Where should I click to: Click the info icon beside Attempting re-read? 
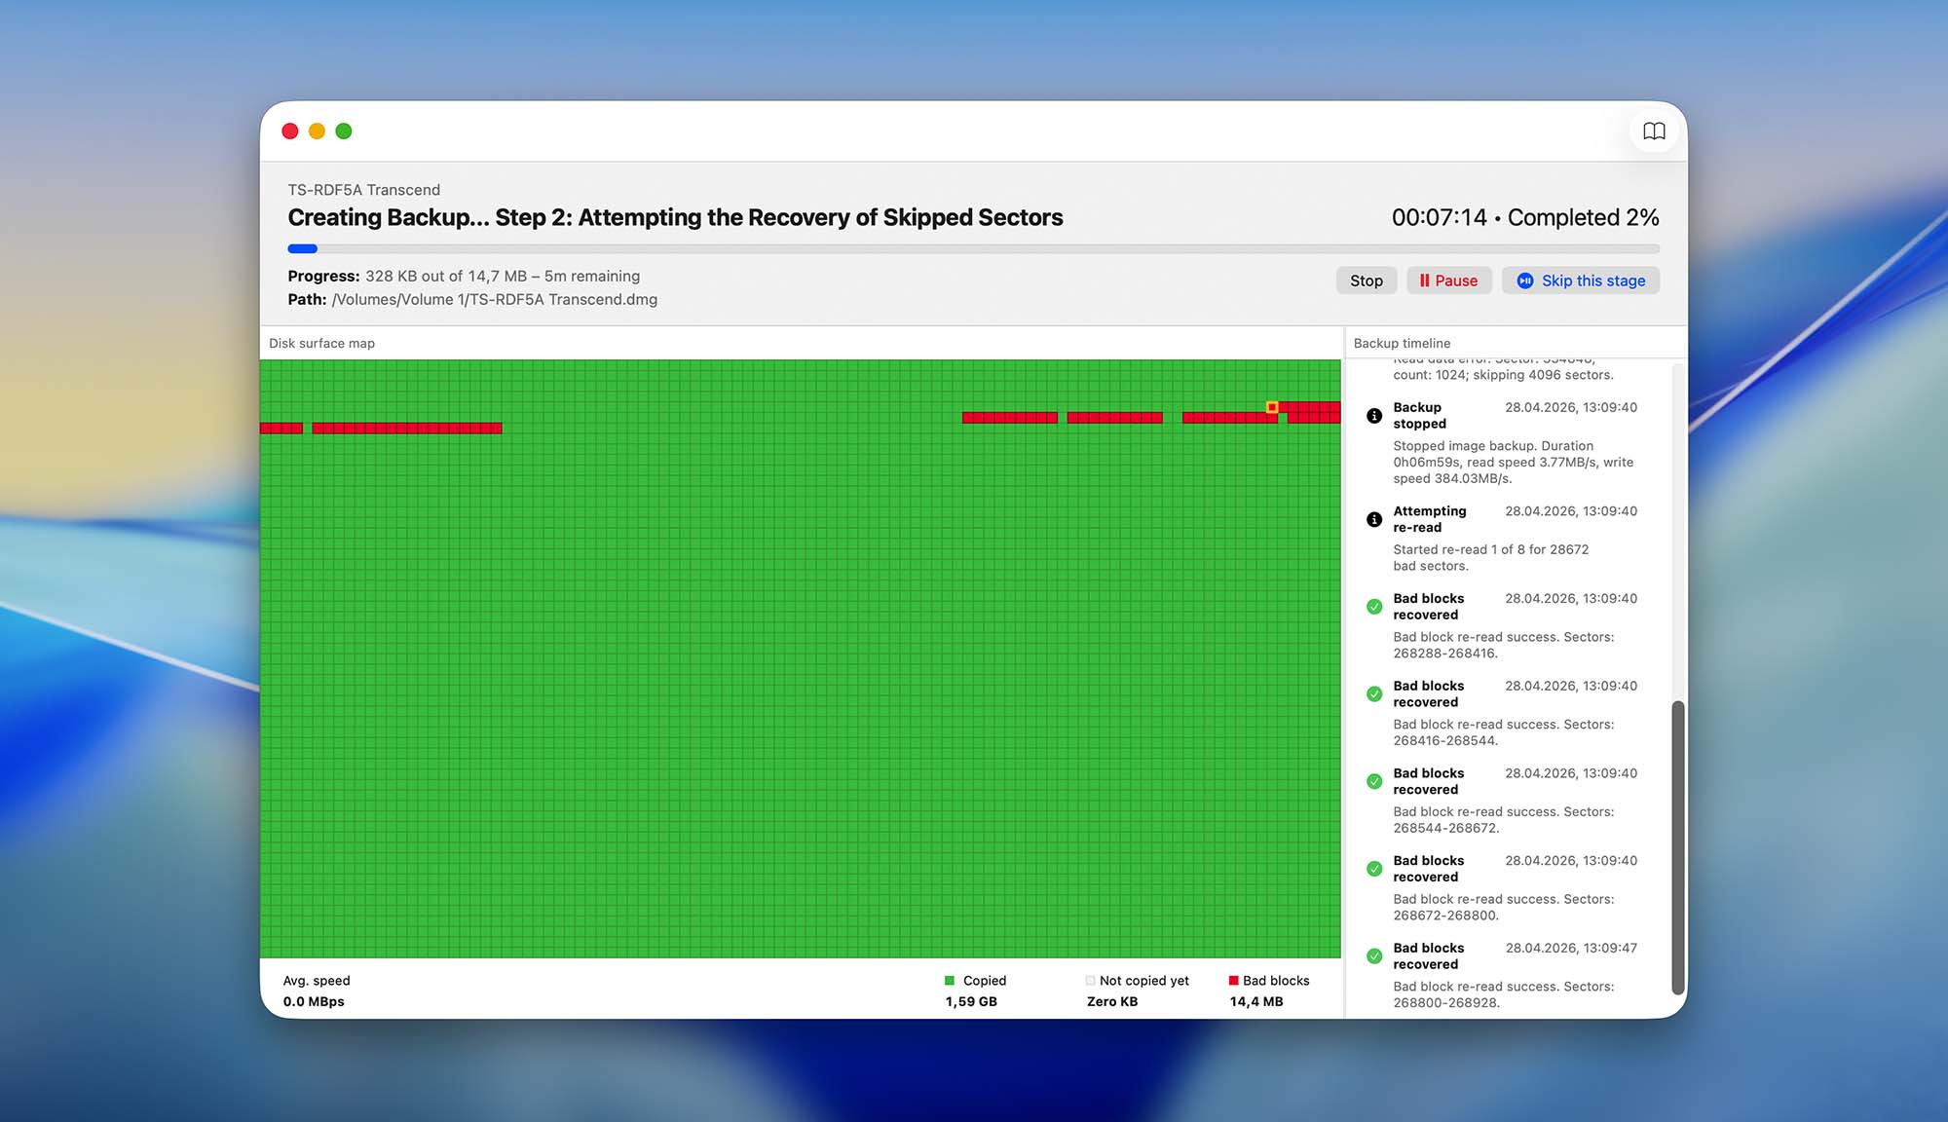[x=1374, y=519]
